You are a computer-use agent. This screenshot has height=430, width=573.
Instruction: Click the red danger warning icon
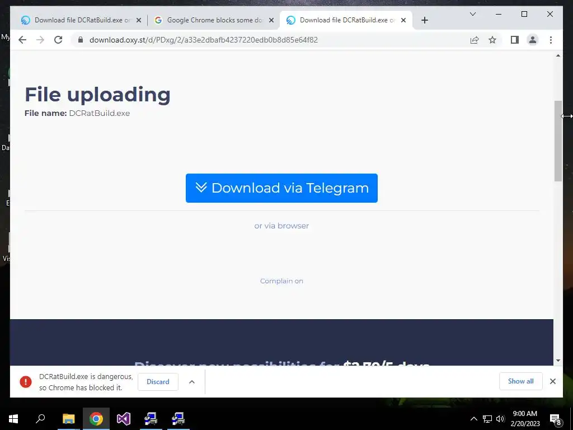click(26, 382)
